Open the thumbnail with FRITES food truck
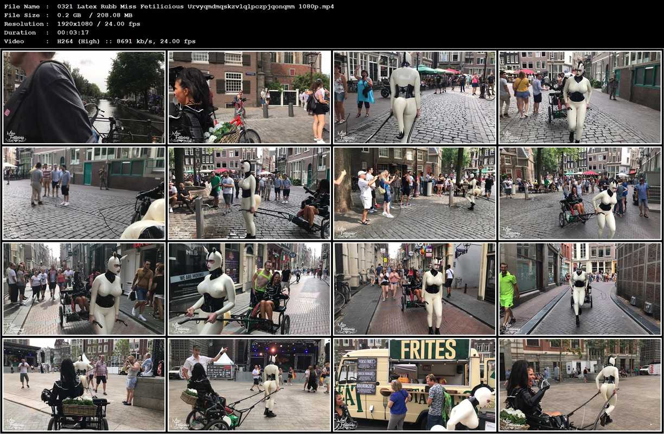664x434 pixels. pos(415,385)
